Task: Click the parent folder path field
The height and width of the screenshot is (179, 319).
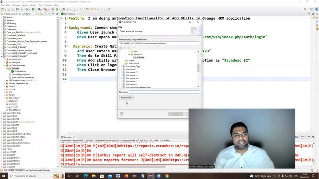Action: coord(159,43)
